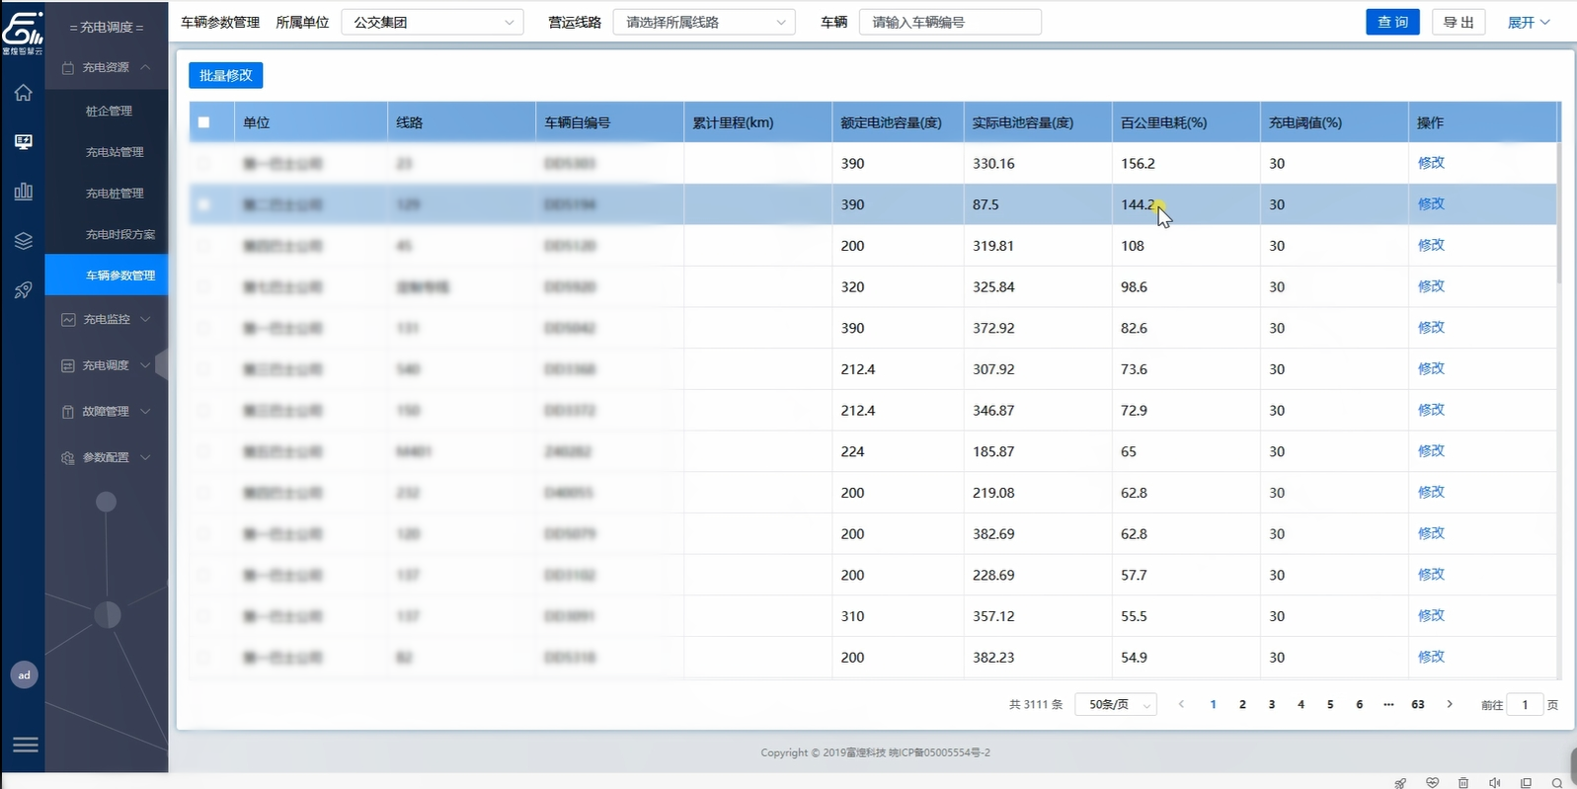Click the heart monitor icon in bottom bar
Image resolution: width=1577 pixels, height=789 pixels.
click(x=1432, y=782)
